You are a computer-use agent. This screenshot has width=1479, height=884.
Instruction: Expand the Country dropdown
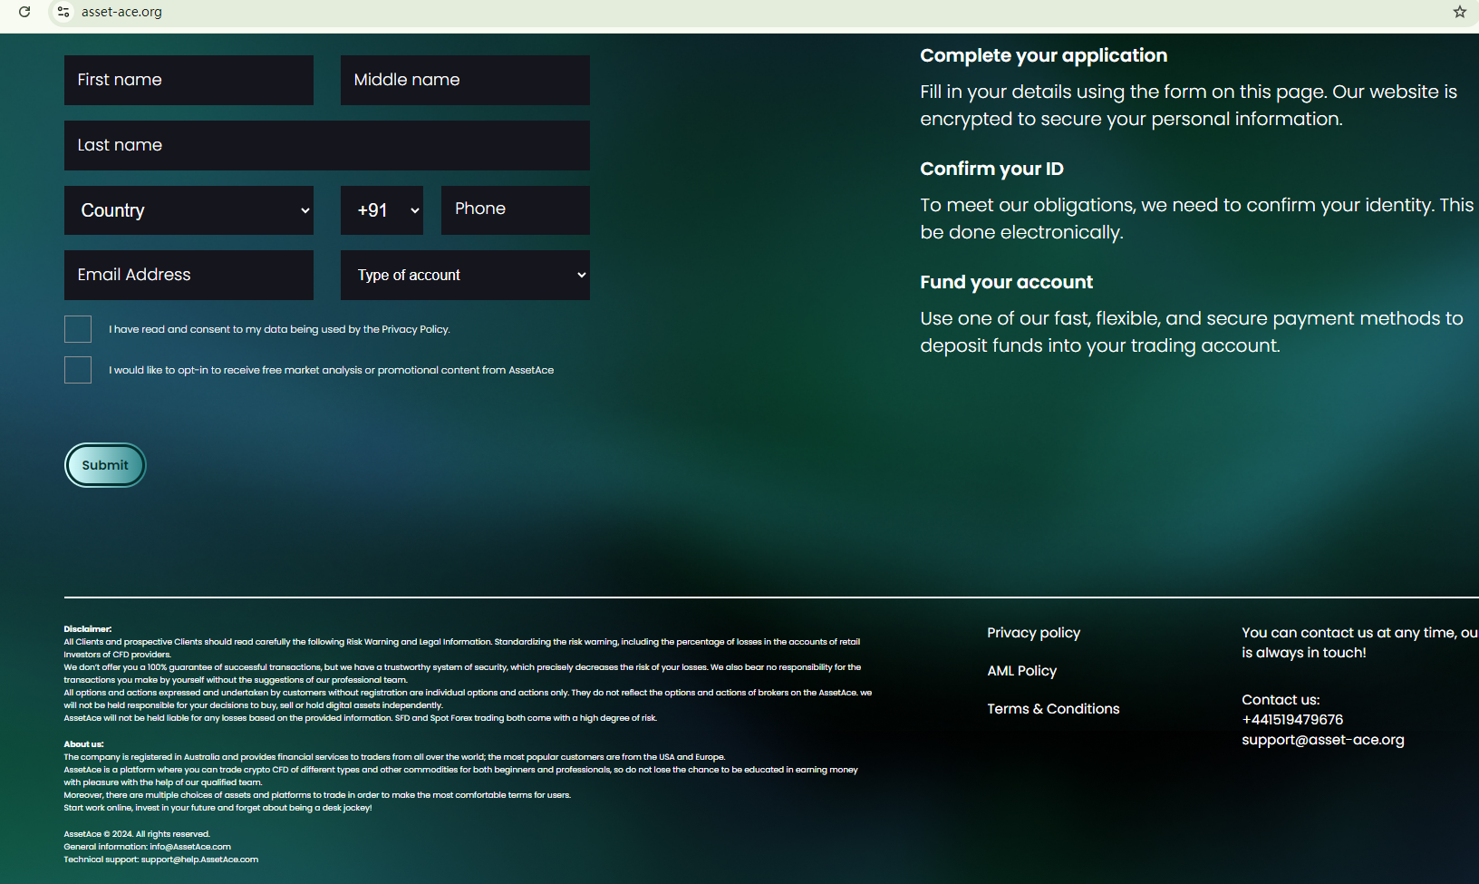[x=188, y=210]
